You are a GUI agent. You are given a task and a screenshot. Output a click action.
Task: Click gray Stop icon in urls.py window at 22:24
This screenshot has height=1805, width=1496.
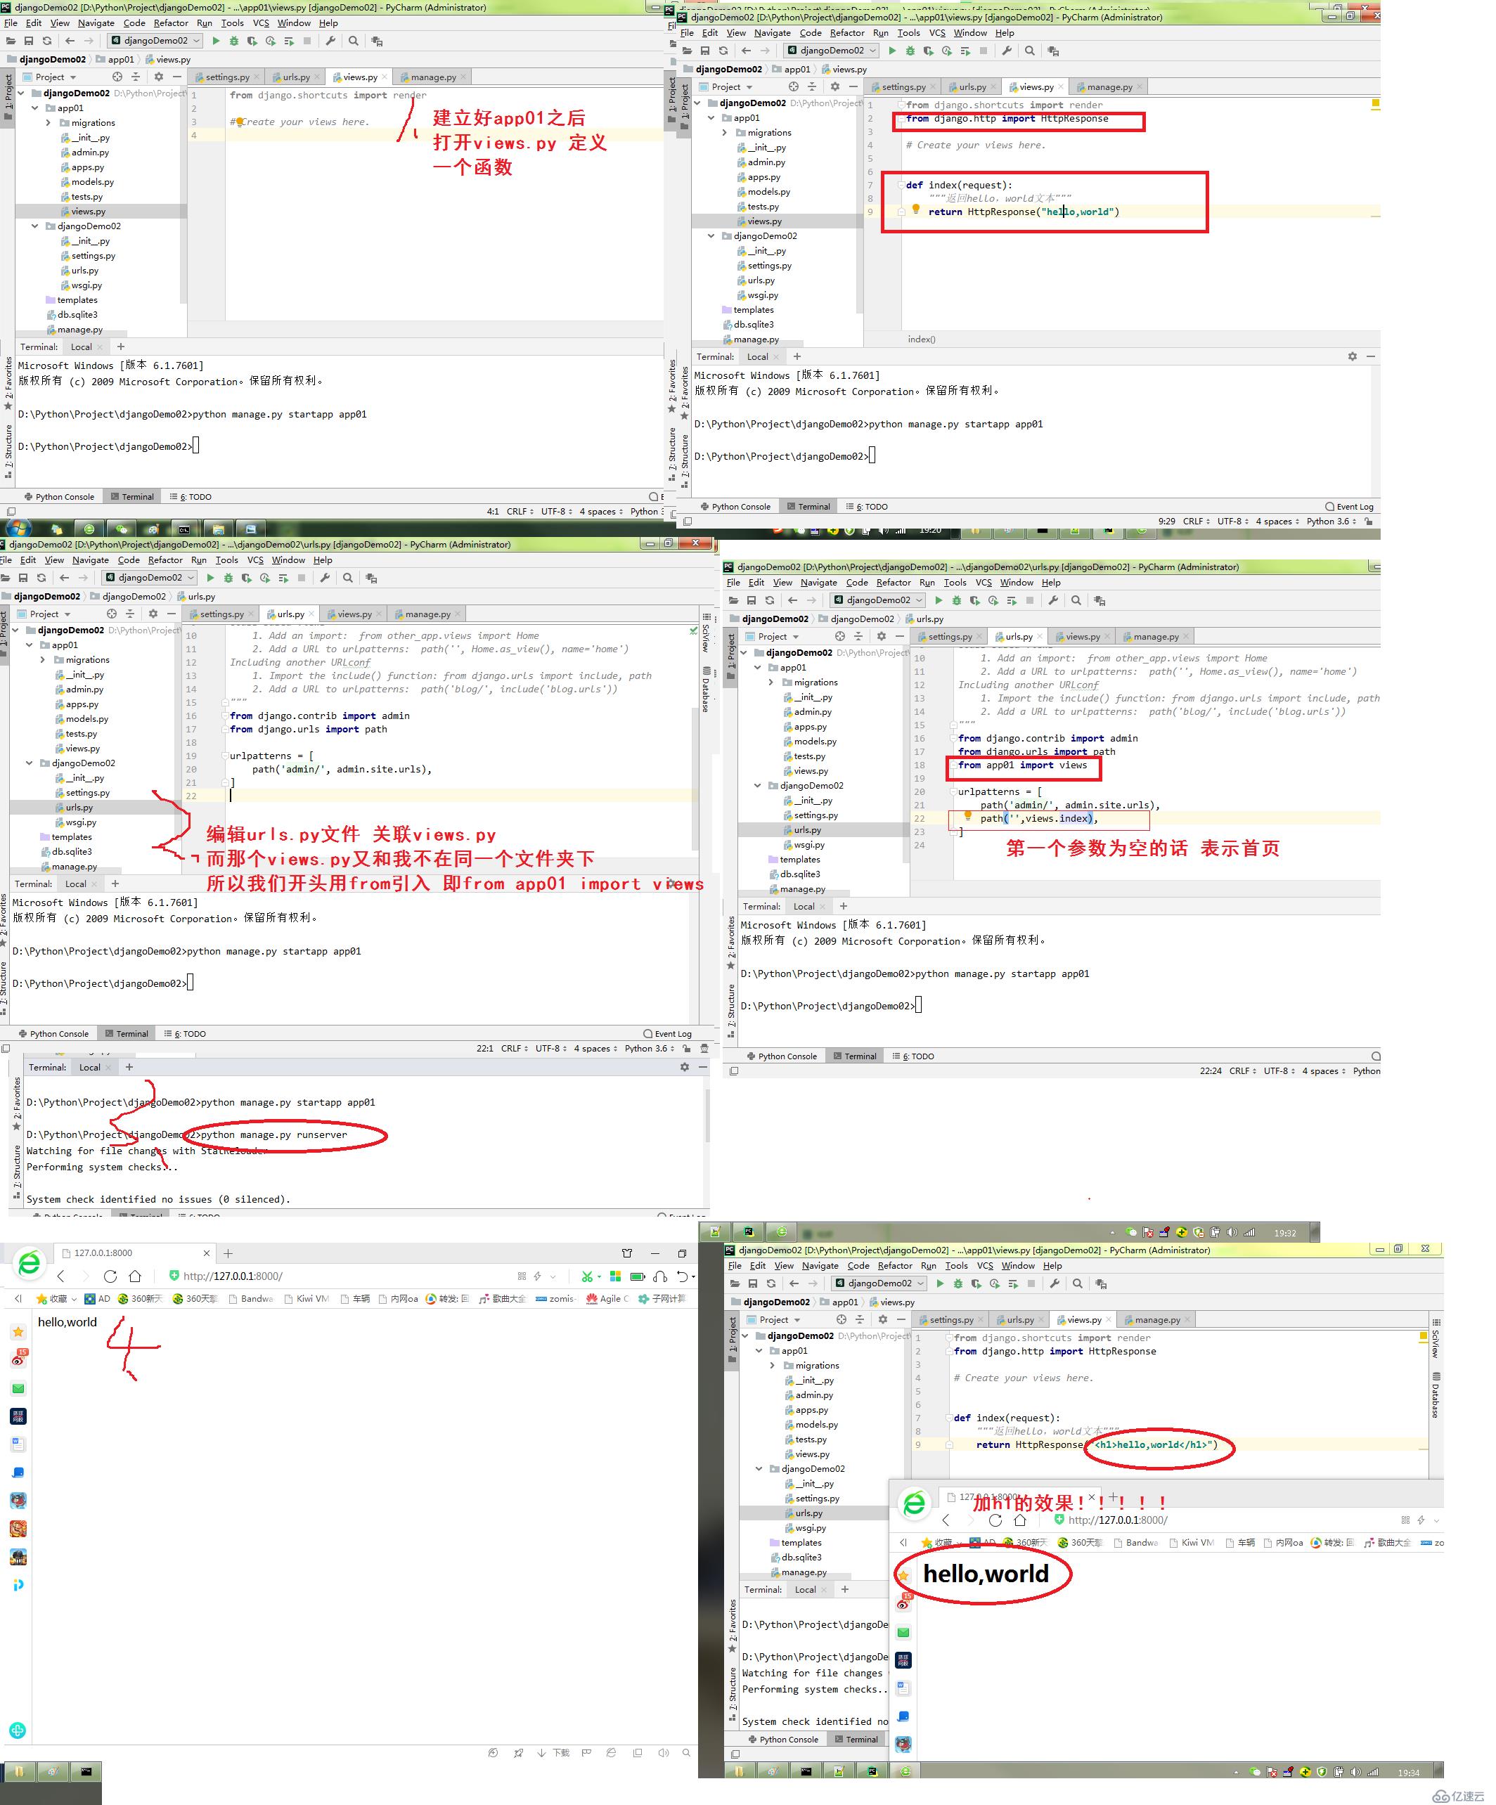(x=1030, y=600)
